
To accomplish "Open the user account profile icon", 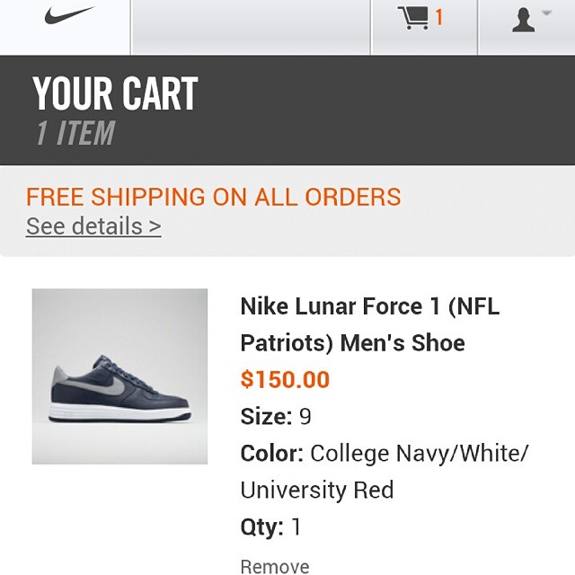I will pos(523,20).
